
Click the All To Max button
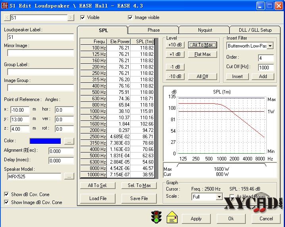(202, 45)
